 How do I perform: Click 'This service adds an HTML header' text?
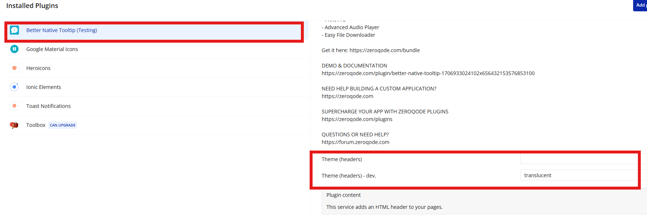[384, 207]
